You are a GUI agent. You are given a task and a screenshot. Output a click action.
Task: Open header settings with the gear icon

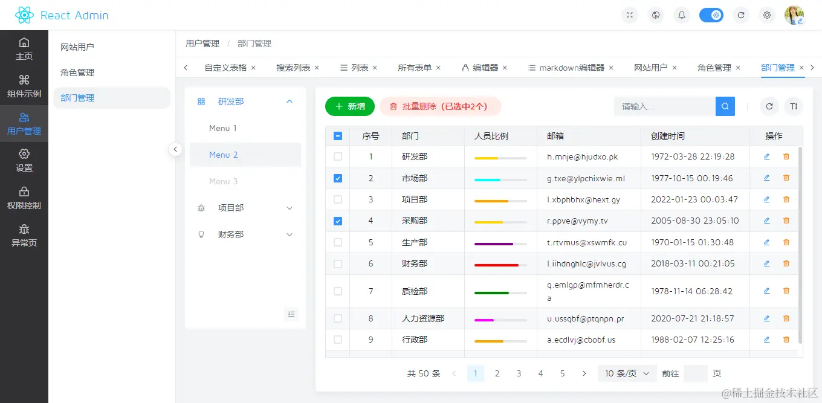[767, 15]
